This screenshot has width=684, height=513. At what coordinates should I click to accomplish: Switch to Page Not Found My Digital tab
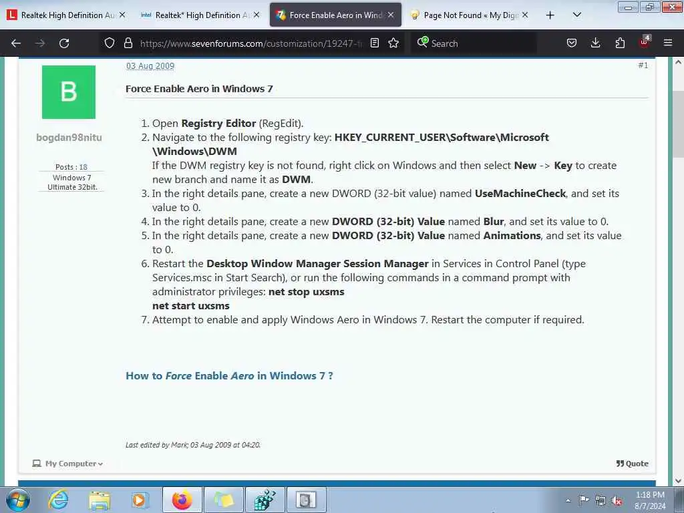click(470, 15)
